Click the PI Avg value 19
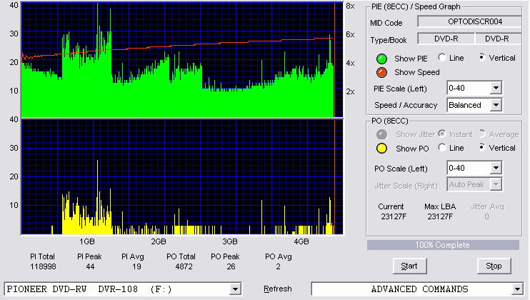This screenshot has width=530, height=300. point(136,266)
